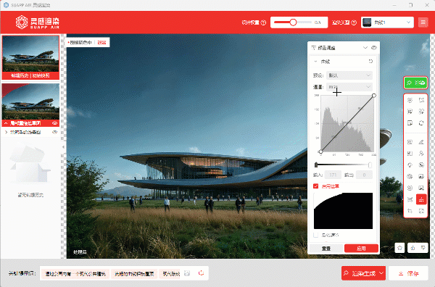Reset the curve with the undo-arrow icon
The width and height of the screenshot is (435, 287).
pos(370,62)
